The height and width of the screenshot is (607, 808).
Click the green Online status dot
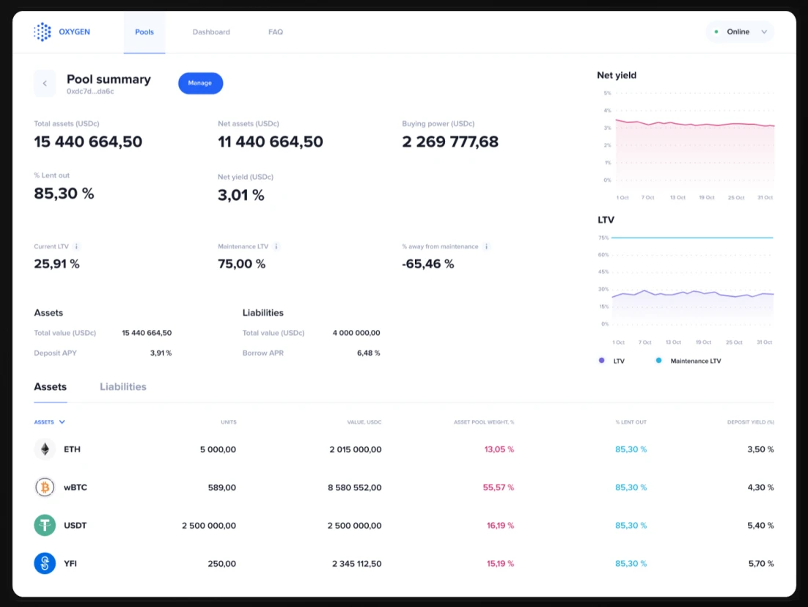pos(716,32)
